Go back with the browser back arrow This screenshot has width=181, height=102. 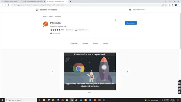[2, 5]
